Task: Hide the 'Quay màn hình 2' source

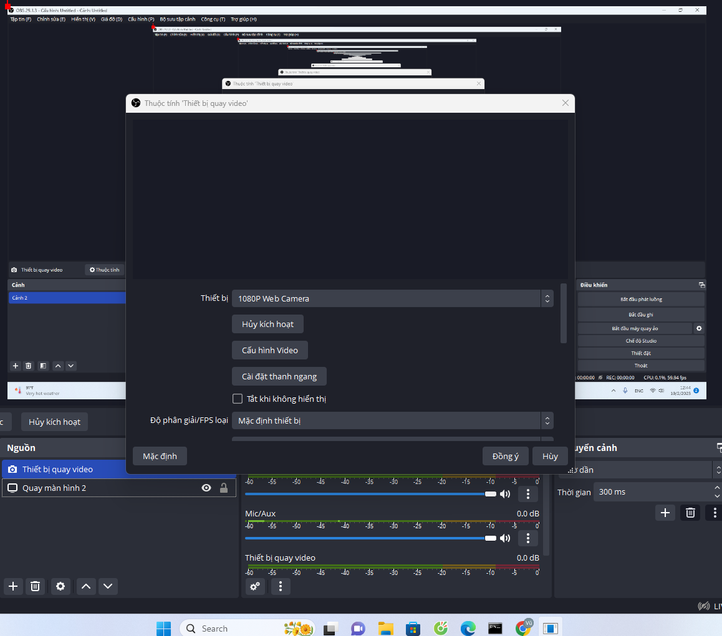Action: [206, 488]
